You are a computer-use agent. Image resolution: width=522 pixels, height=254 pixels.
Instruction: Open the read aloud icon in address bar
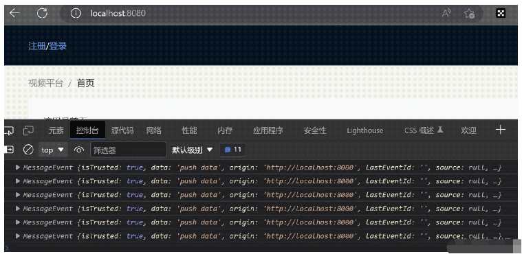(x=446, y=13)
